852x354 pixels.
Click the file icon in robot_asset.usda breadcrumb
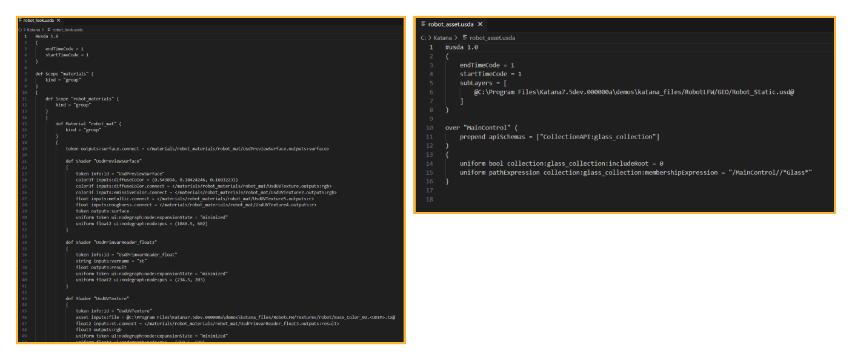(464, 38)
